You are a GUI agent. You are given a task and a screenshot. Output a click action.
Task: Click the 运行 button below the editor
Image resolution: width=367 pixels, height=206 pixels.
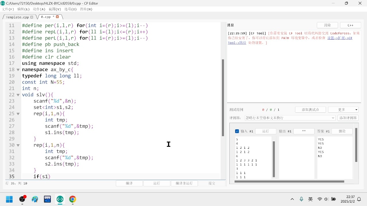click(157, 183)
